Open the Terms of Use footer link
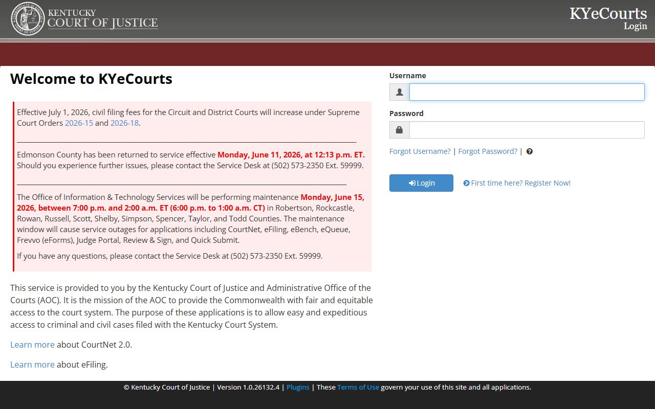Image resolution: width=655 pixels, height=409 pixels. [358, 387]
